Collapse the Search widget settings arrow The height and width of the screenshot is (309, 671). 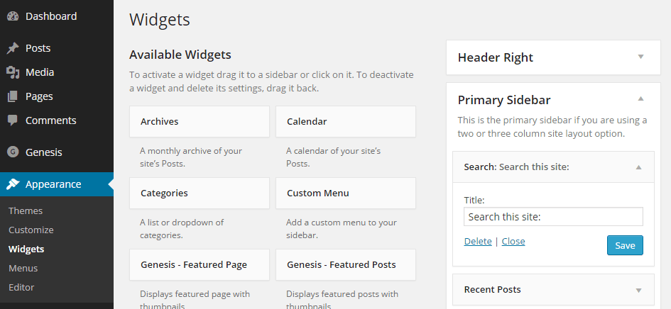(638, 167)
